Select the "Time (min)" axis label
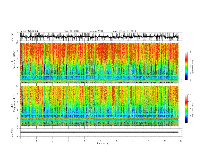 pyautogui.click(x=103, y=143)
